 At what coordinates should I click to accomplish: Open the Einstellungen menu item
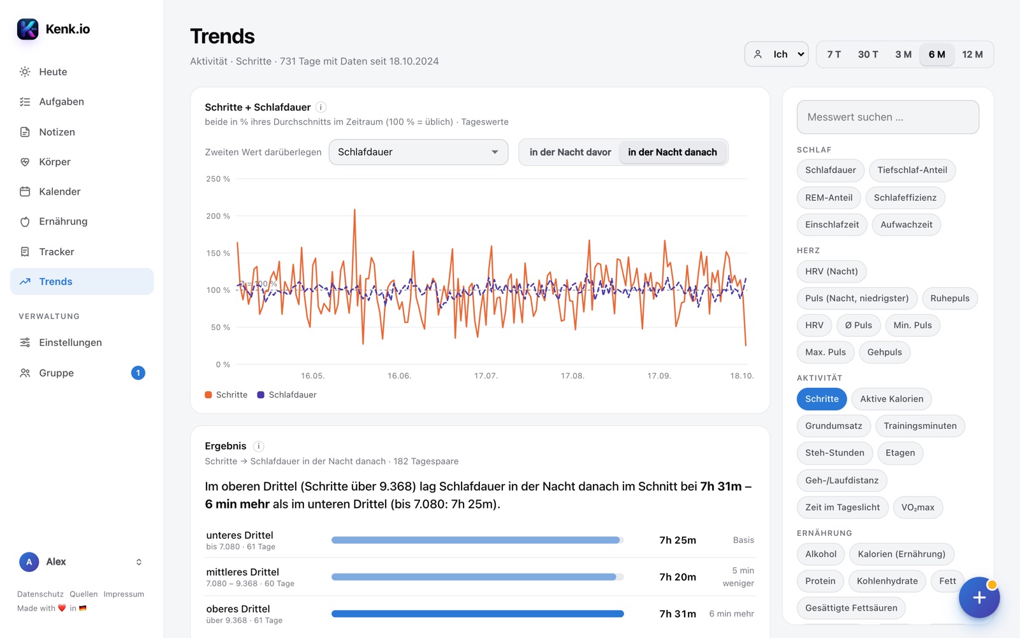[82, 343]
